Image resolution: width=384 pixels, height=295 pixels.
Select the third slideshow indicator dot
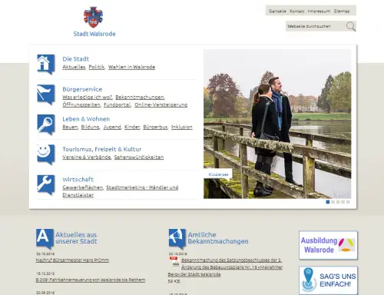coord(338,202)
